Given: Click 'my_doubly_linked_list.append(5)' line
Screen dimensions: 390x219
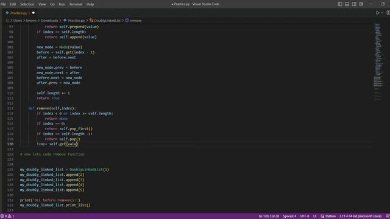Looking at the screenshot, I should pyautogui.click(x=52, y=190).
